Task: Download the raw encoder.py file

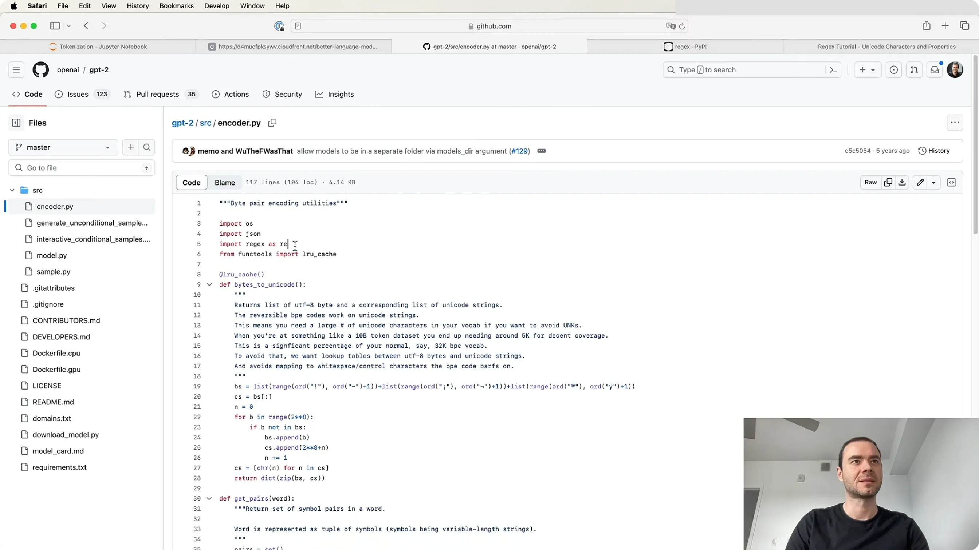Action: tap(902, 183)
